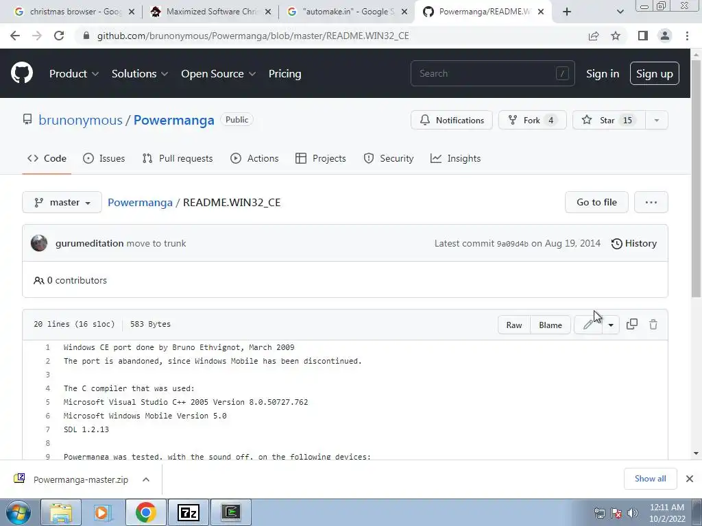Open the Projects tab
Image resolution: width=702 pixels, height=526 pixels.
321,158
